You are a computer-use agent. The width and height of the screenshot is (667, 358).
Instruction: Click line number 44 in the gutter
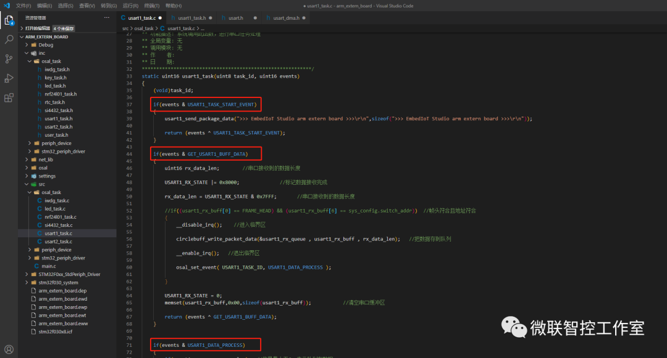pos(129,153)
